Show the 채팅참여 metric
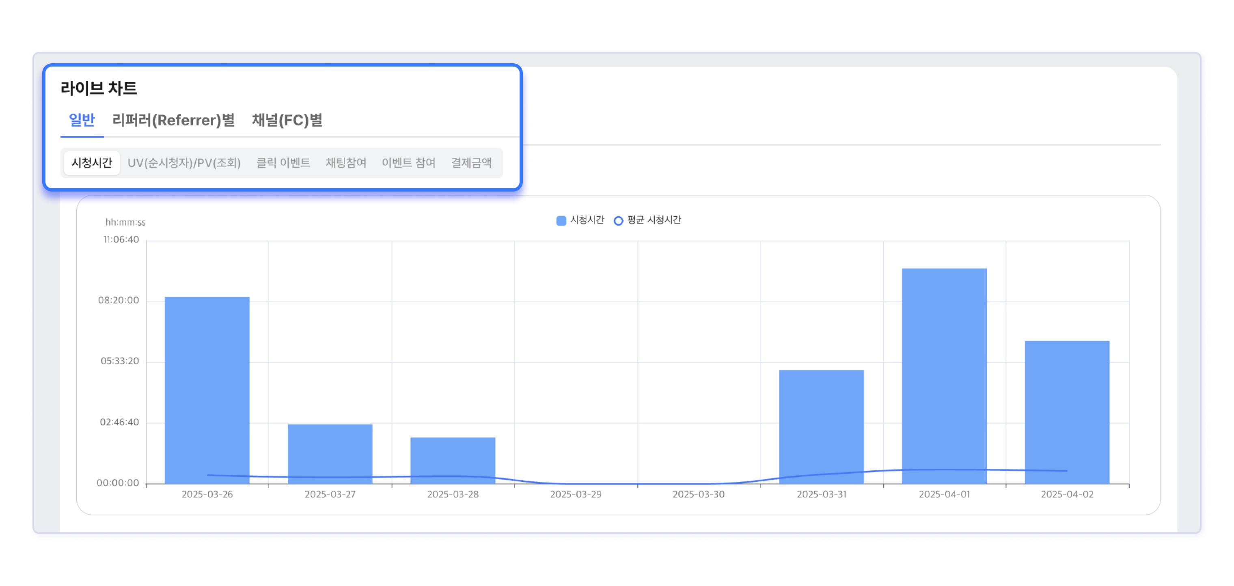 click(x=346, y=163)
